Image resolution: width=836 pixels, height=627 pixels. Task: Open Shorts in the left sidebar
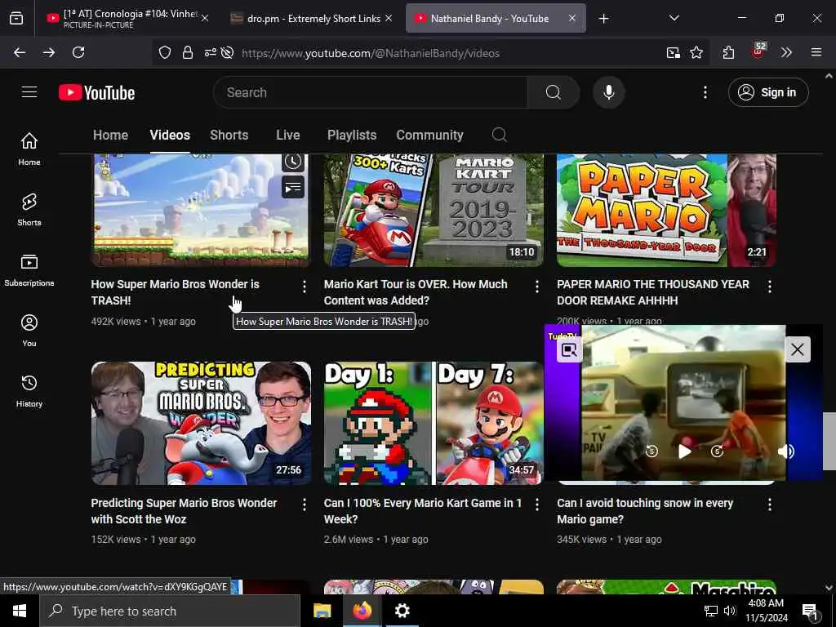29,210
